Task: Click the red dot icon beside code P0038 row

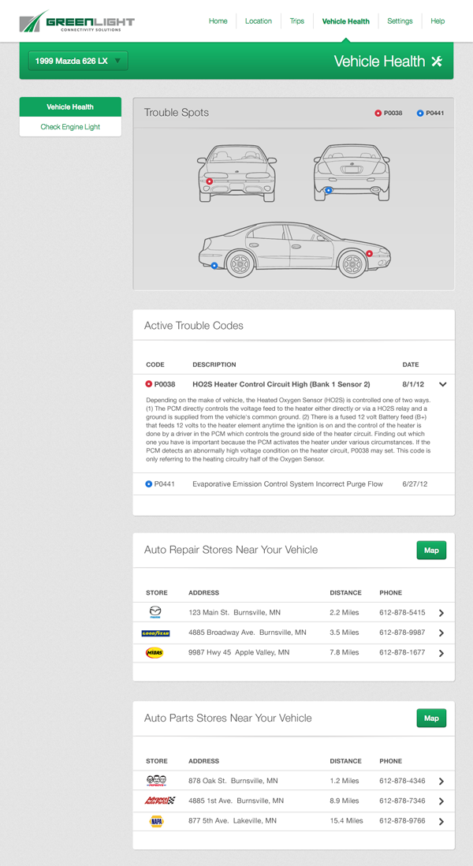Action: pyautogui.click(x=148, y=384)
